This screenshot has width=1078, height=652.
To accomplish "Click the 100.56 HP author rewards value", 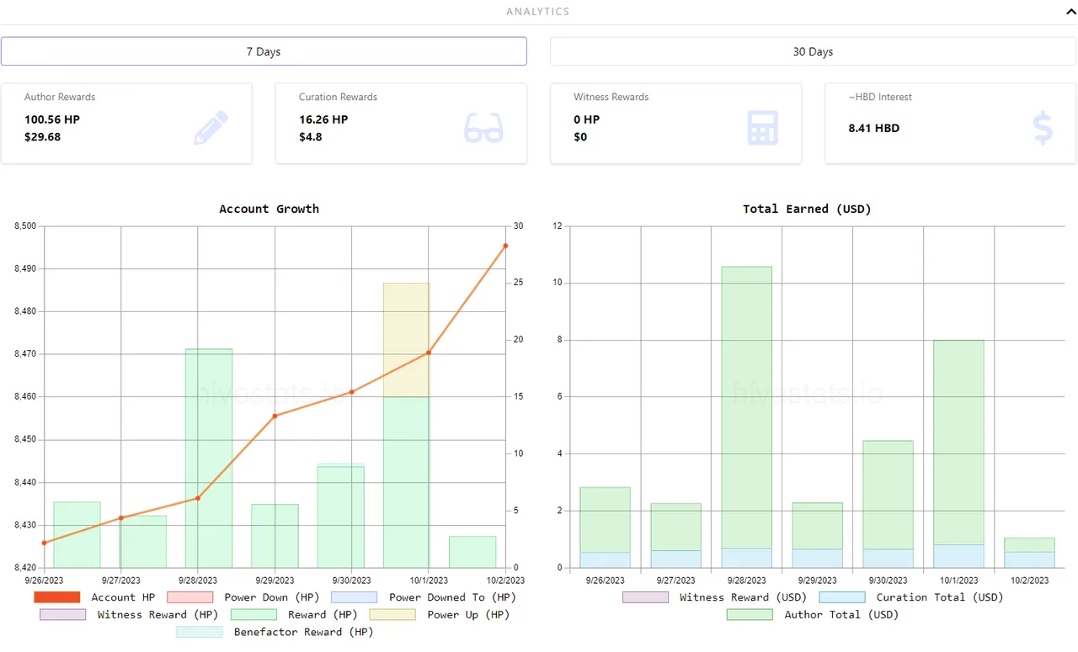I will pos(52,119).
